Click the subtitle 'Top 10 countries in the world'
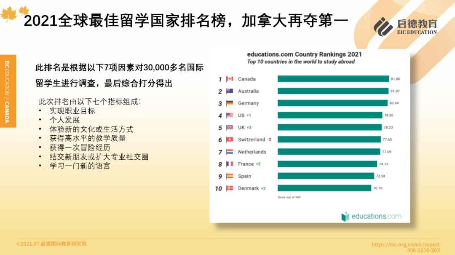Viewport: 455px width, 255px height. click(301, 62)
